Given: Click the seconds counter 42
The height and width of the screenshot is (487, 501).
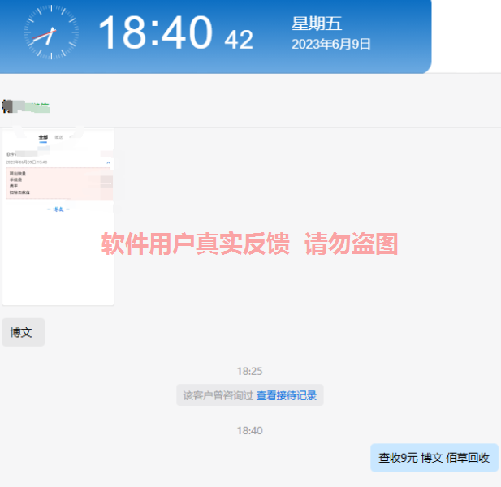Looking at the screenshot, I should 239,40.
